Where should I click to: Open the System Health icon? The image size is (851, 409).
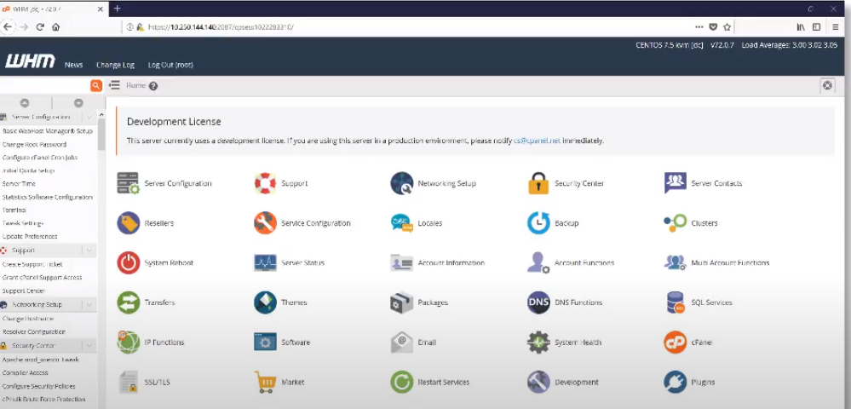coord(538,343)
